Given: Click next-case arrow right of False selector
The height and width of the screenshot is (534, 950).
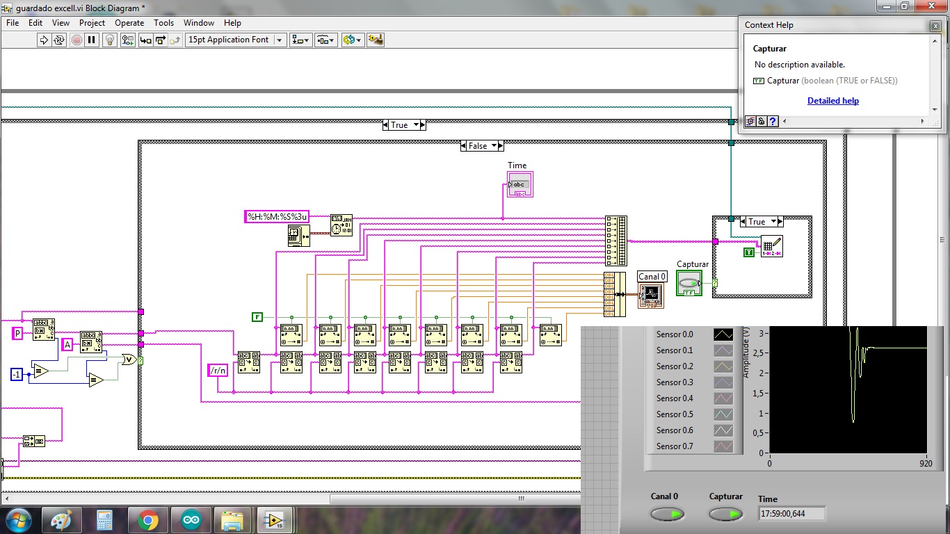Looking at the screenshot, I should [x=501, y=146].
